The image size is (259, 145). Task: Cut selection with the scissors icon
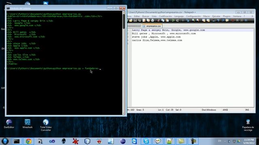pyautogui.click(x=158, y=21)
